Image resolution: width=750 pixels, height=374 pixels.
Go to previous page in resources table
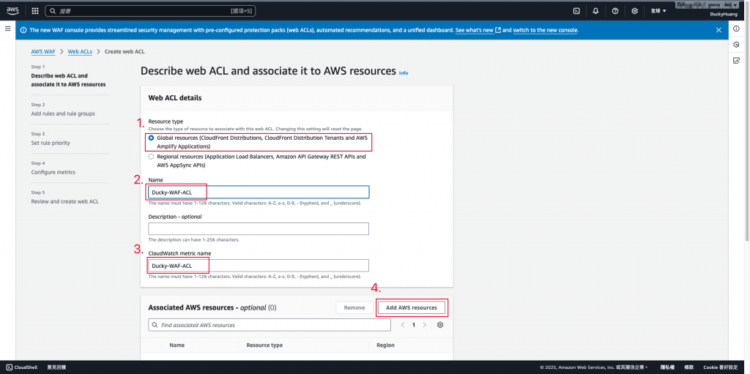[x=402, y=325]
